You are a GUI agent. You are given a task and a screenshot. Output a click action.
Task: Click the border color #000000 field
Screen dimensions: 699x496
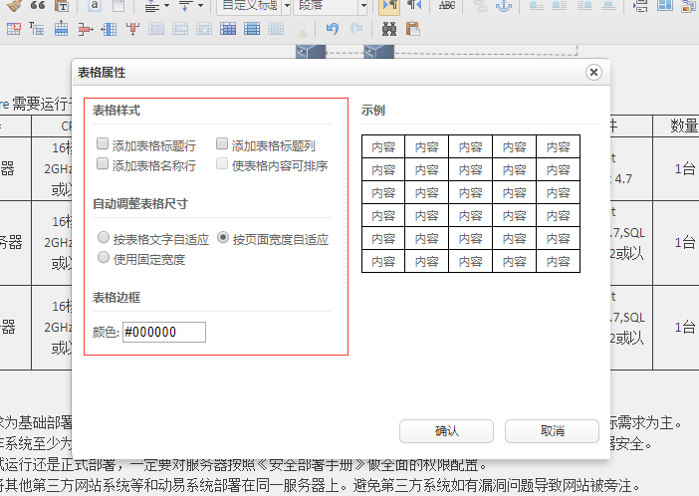tap(163, 332)
